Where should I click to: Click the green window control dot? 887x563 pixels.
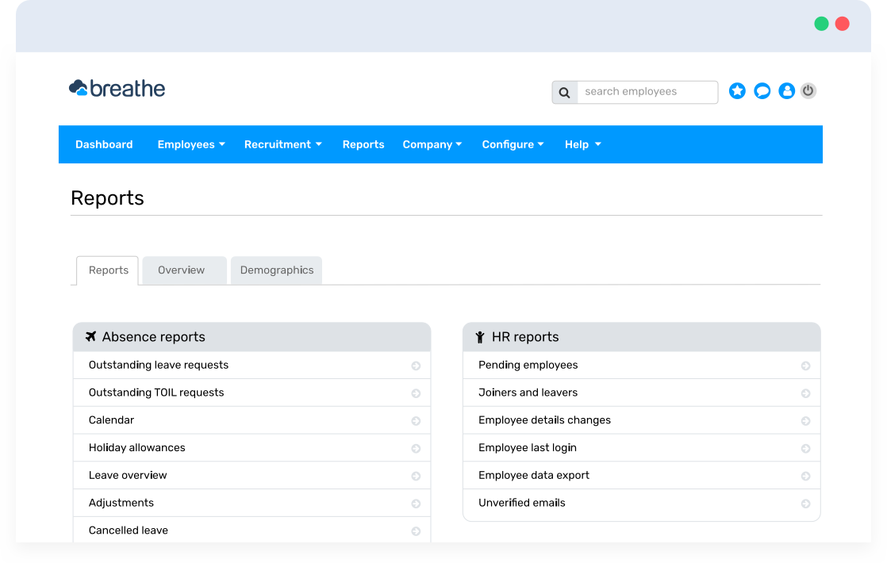click(x=821, y=24)
